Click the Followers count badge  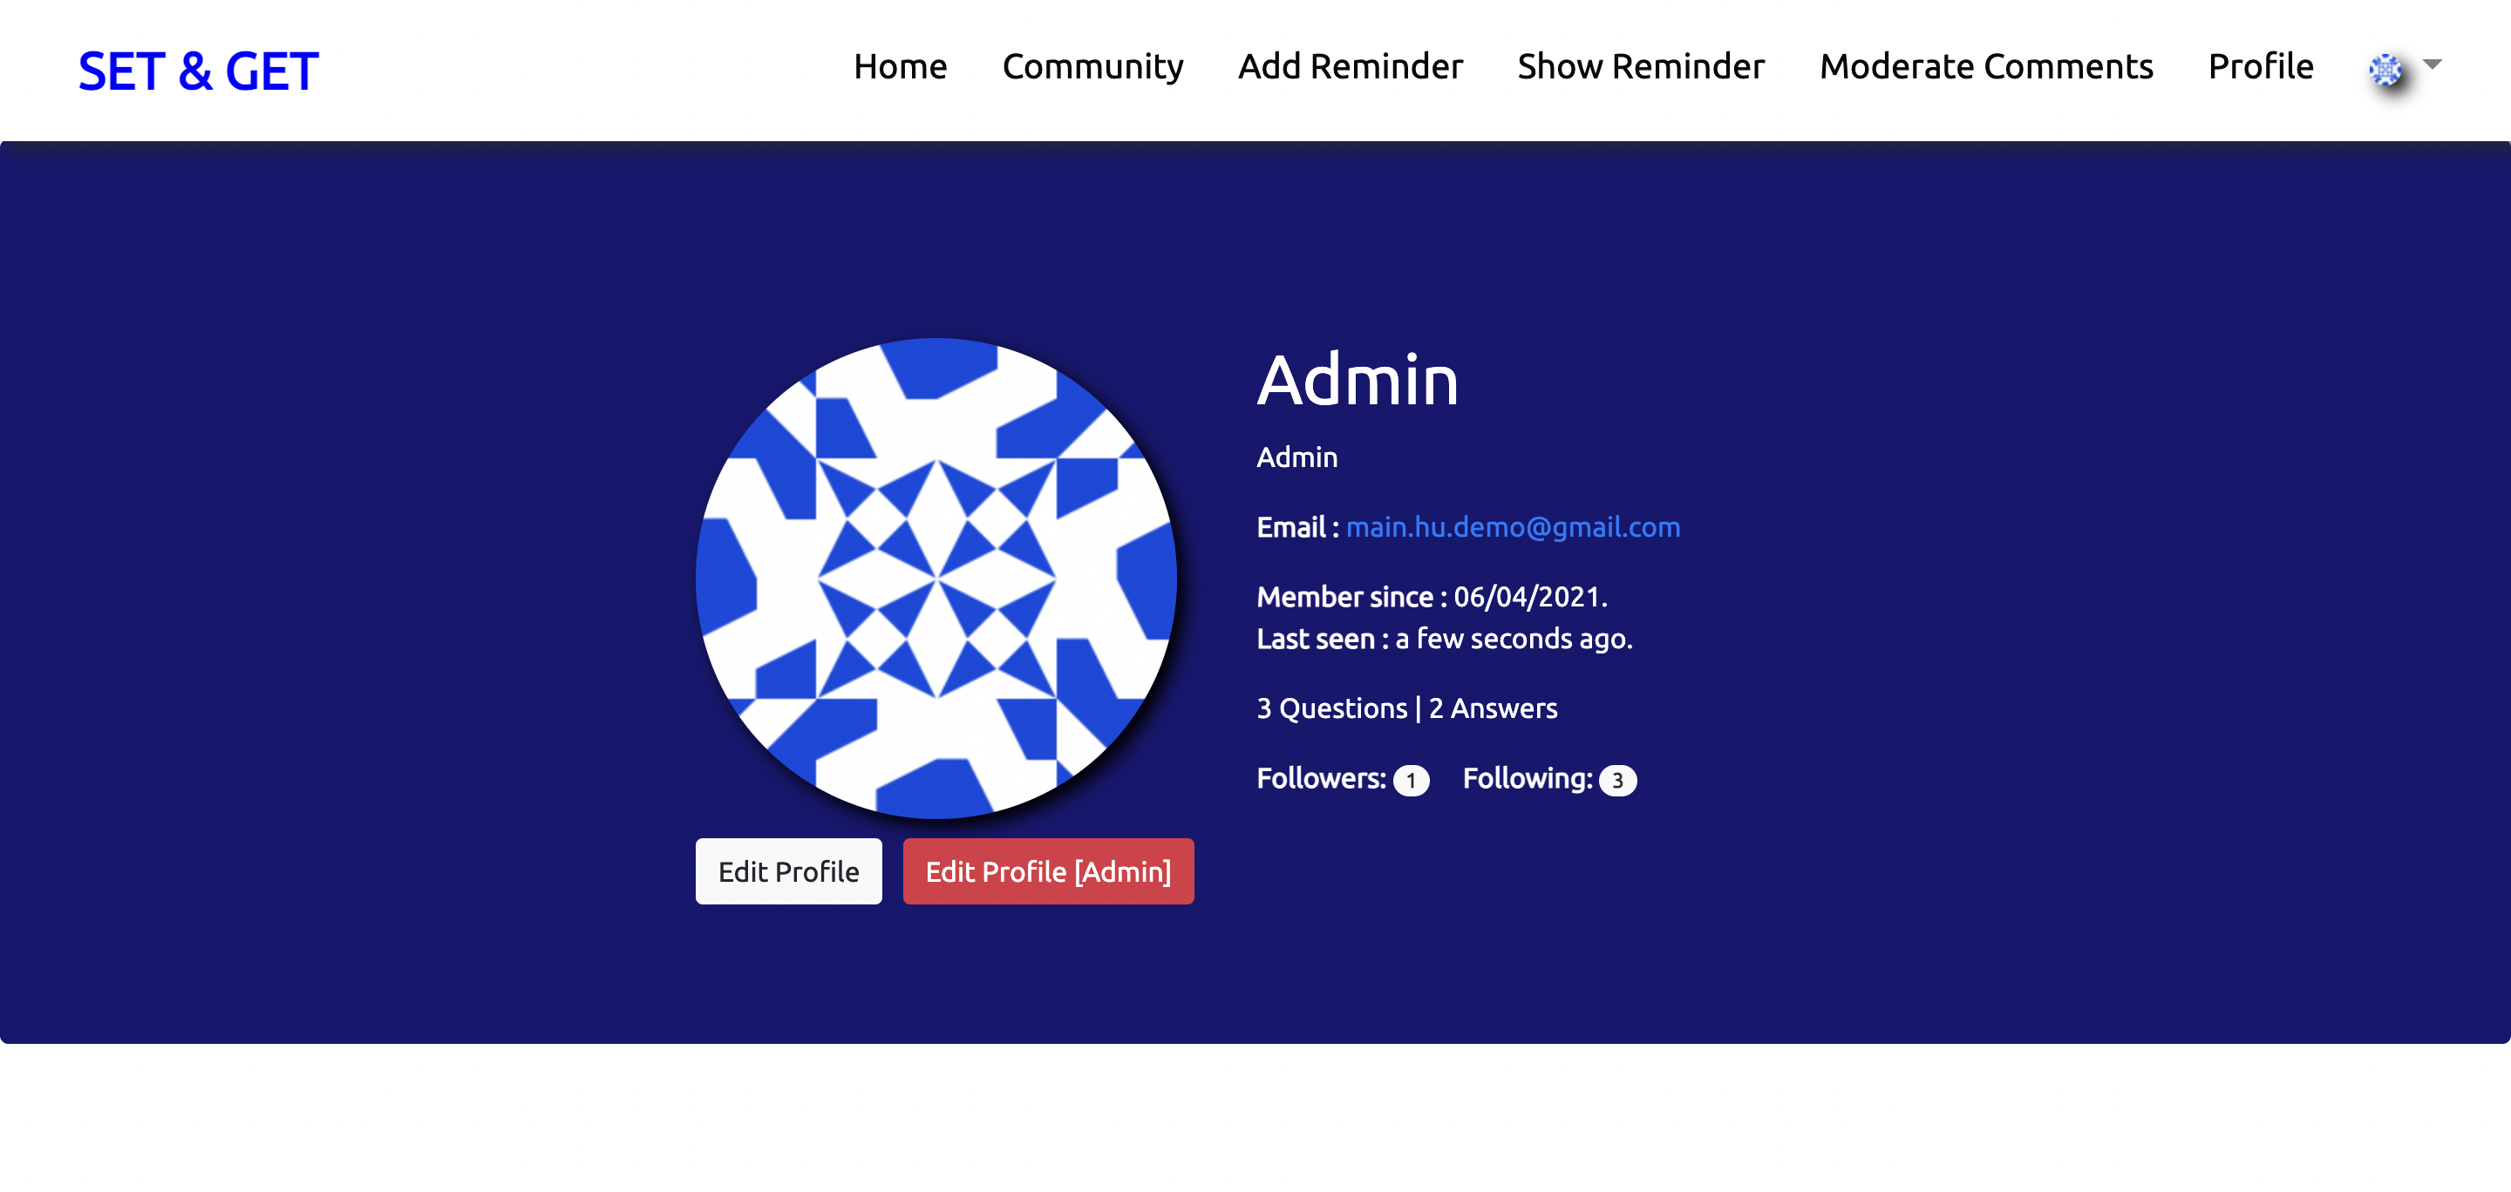tap(1411, 780)
